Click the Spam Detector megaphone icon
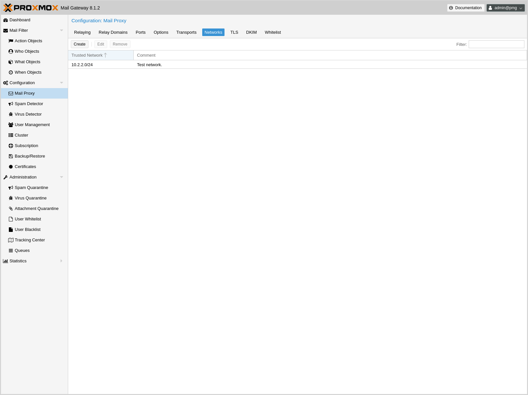This screenshot has height=395, width=528. (11, 104)
